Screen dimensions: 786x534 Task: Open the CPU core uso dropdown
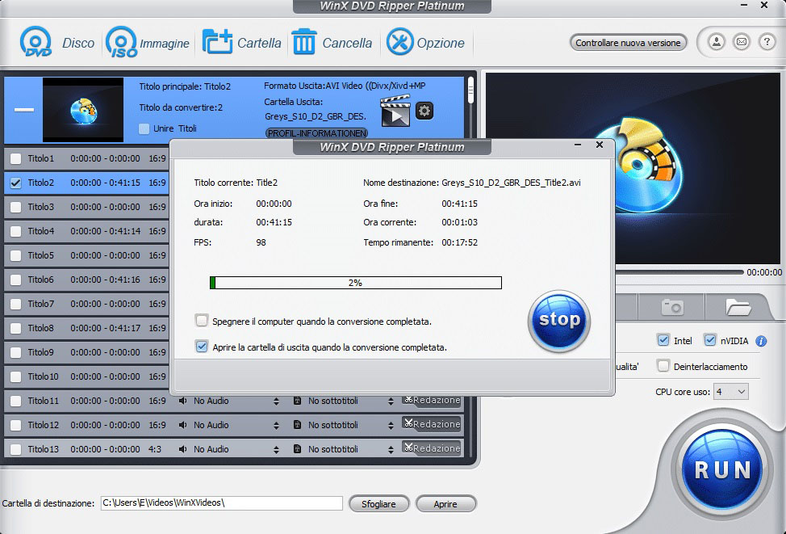point(730,391)
